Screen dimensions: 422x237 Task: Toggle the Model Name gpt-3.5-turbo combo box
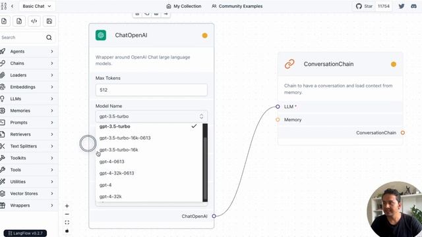[152, 117]
